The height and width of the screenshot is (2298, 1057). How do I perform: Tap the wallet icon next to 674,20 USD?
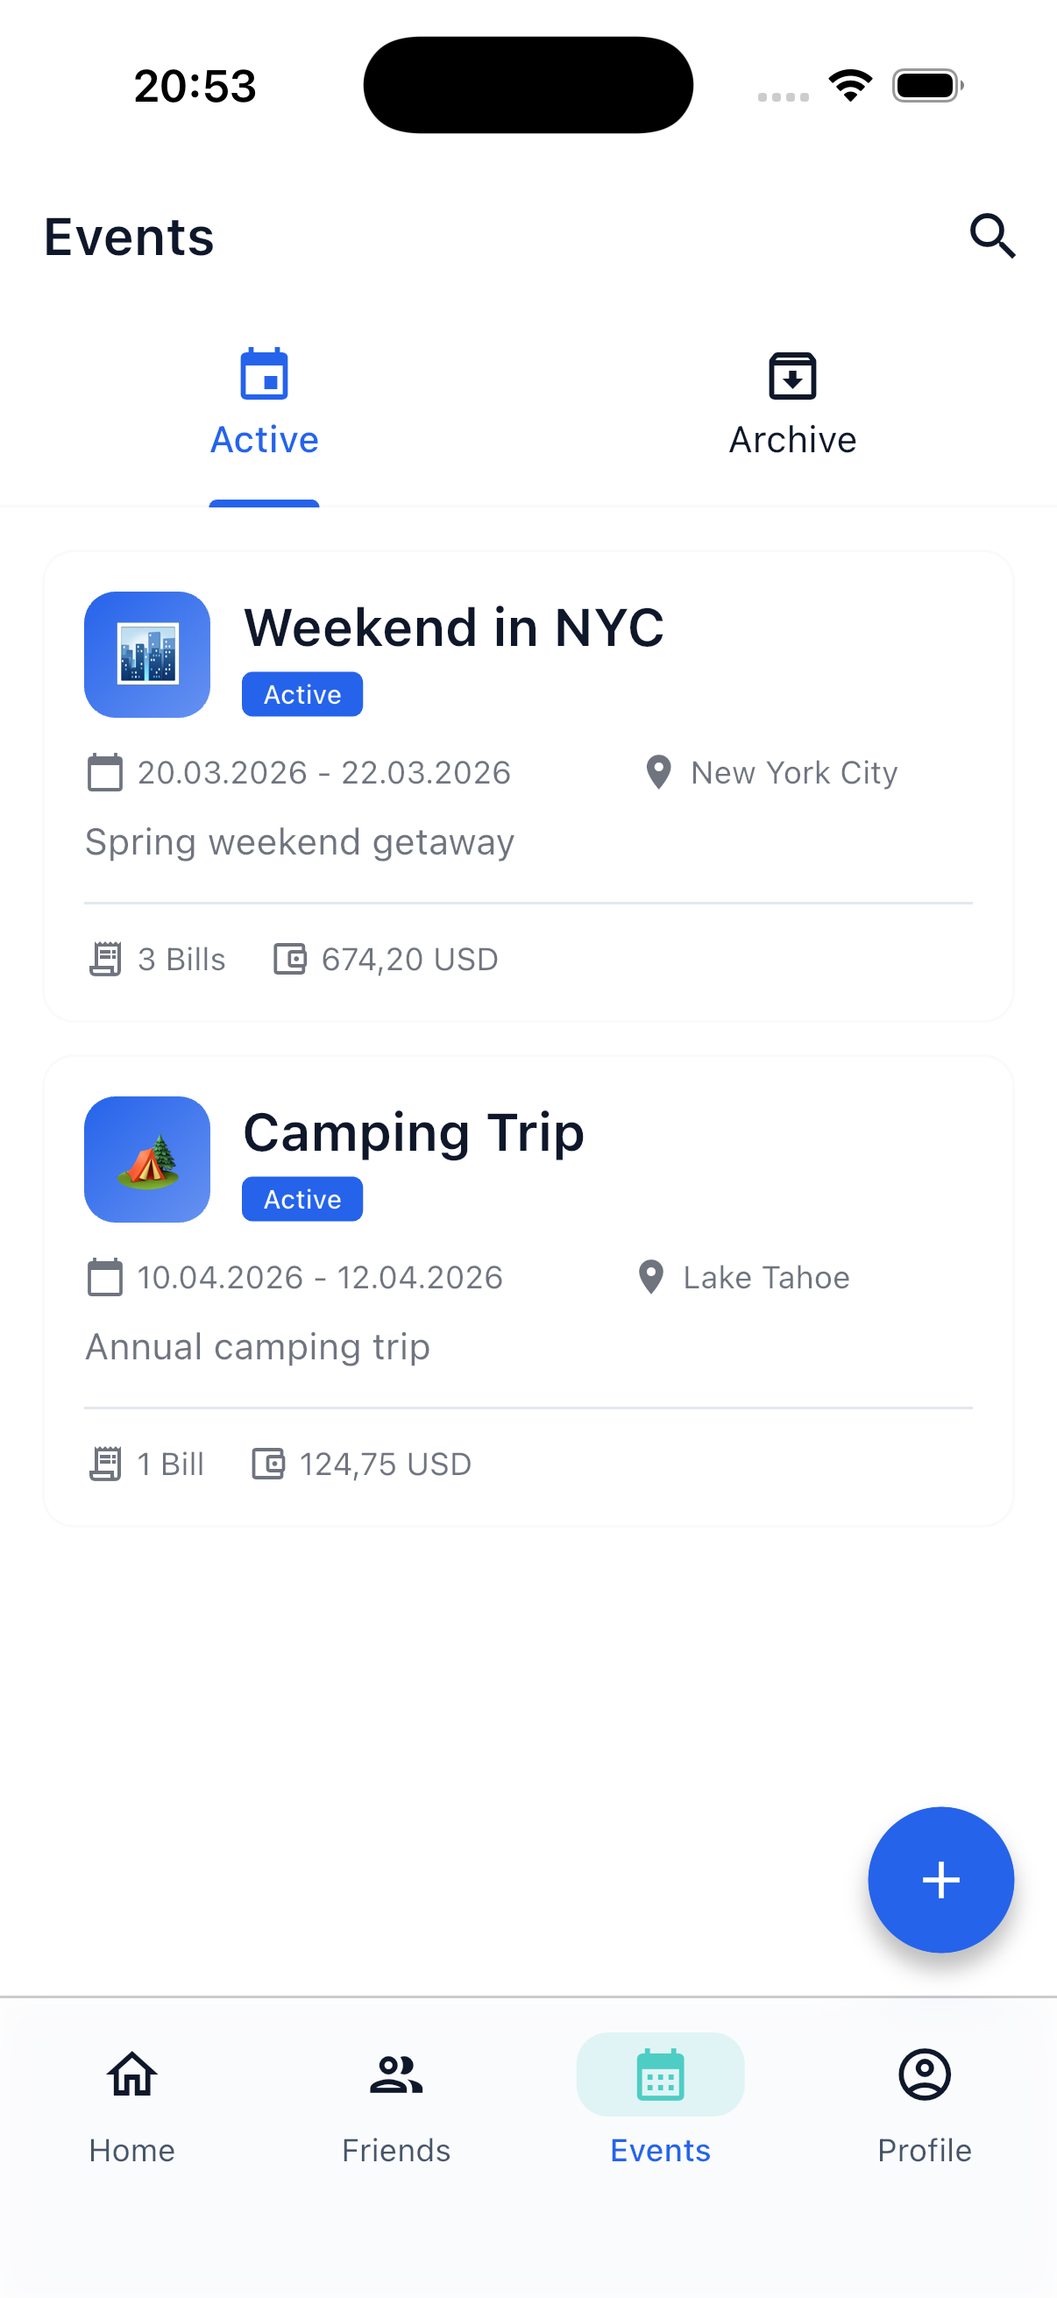coord(289,959)
